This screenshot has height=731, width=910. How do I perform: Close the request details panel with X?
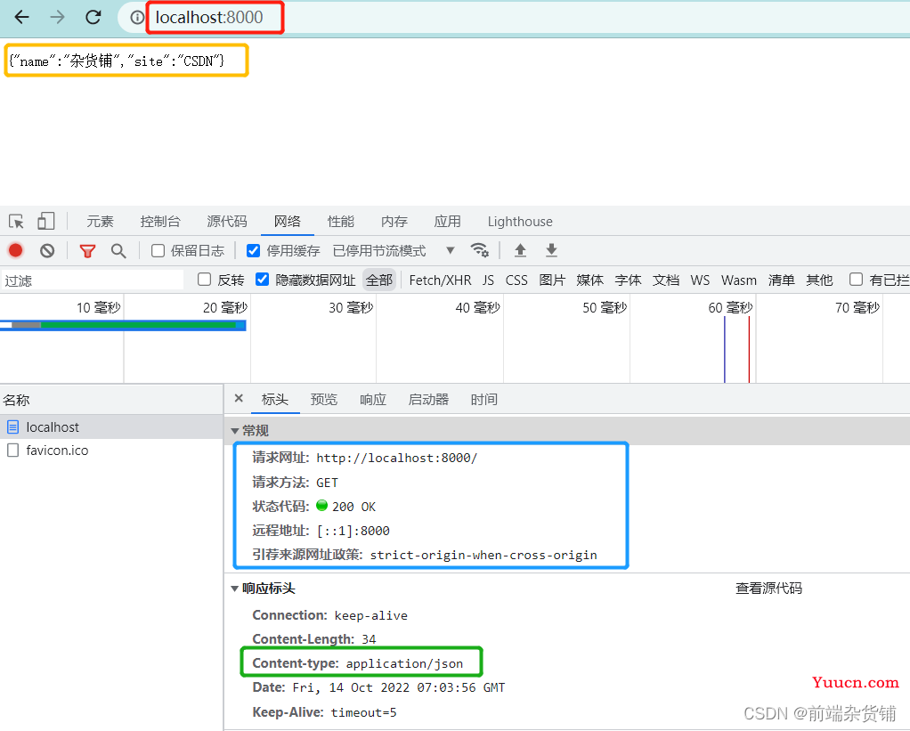click(x=239, y=399)
